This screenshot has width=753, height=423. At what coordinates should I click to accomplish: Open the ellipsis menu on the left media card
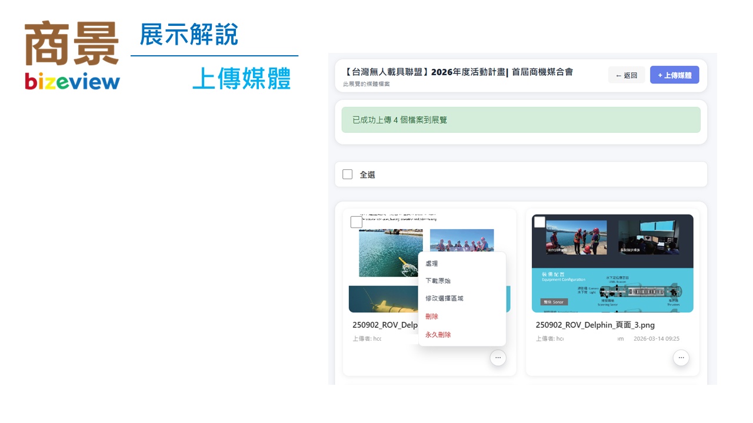tap(498, 357)
